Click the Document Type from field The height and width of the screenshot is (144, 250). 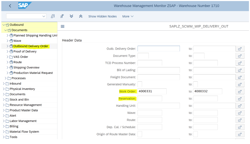click(143, 56)
